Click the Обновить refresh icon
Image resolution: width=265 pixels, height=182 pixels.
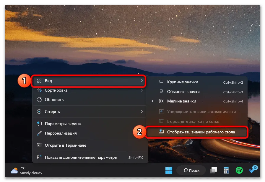point(39,100)
